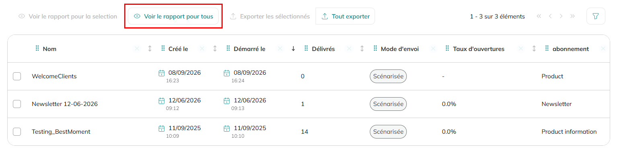Click 08/09/2026 16:24 start date cell
This screenshot has width=617, height=157.
coord(245,76)
